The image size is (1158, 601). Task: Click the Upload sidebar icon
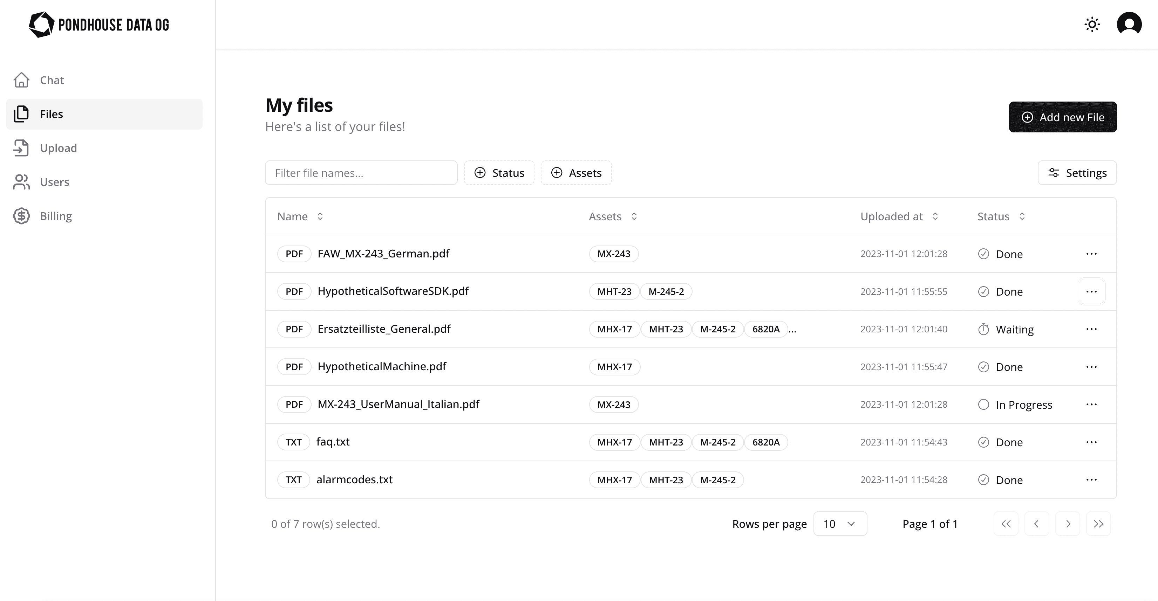[21, 148]
